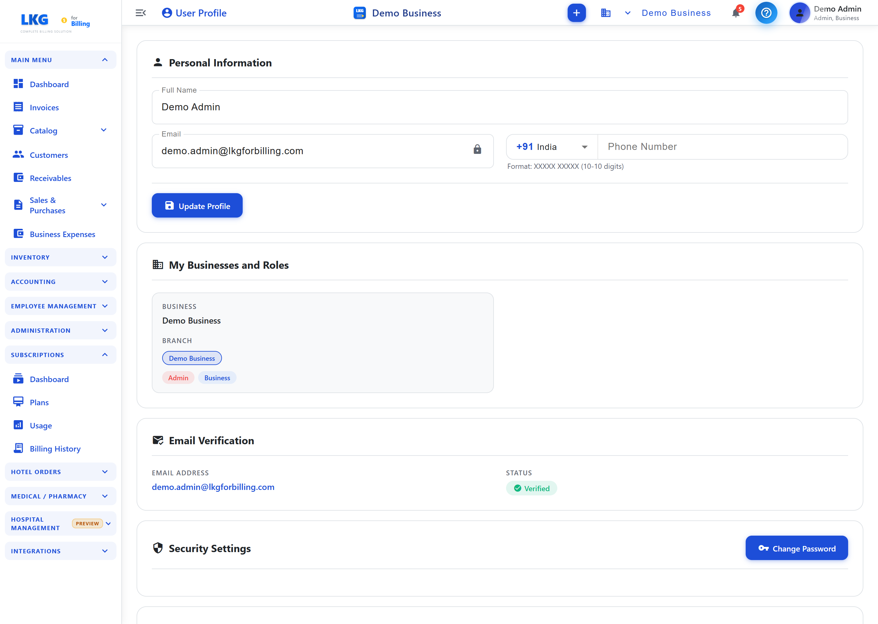The width and height of the screenshot is (878, 624).
Task: Open the help question mark icon
Action: point(766,13)
